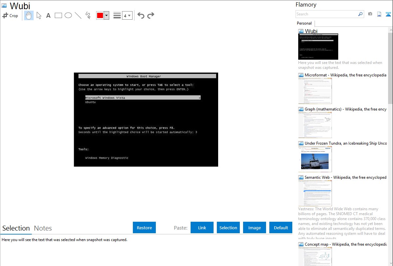This screenshot has width=393, height=266.
Task: Pick the ellipse shape tool
Action: (68, 15)
